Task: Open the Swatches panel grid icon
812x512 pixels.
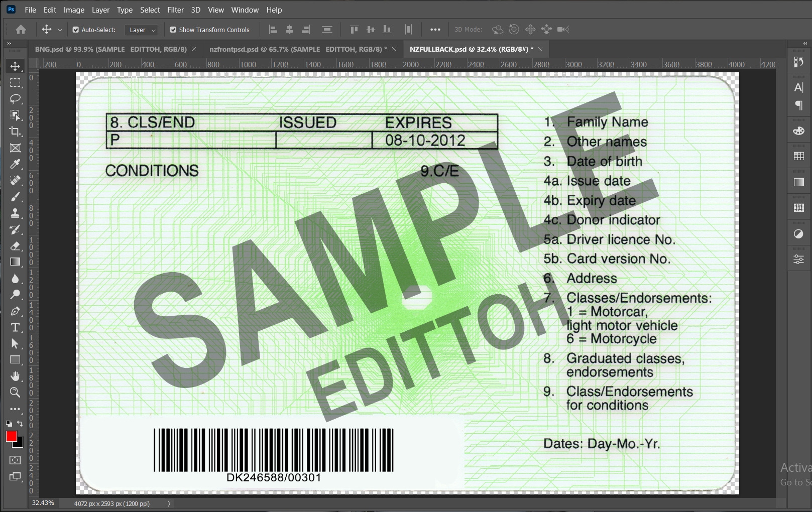Action: (798, 156)
